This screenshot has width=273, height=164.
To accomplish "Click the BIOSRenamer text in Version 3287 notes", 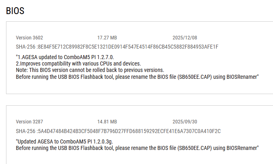I will coord(241,148).
